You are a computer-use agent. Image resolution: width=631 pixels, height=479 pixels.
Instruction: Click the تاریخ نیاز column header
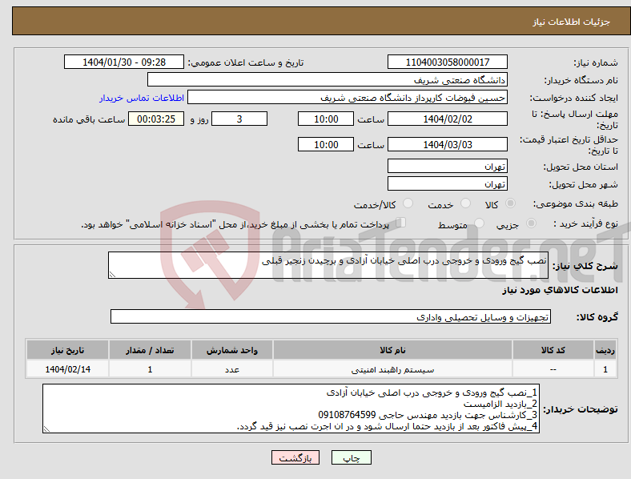(x=67, y=350)
